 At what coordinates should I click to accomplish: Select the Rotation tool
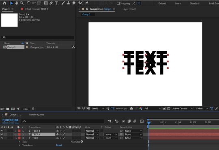point(28,3)
